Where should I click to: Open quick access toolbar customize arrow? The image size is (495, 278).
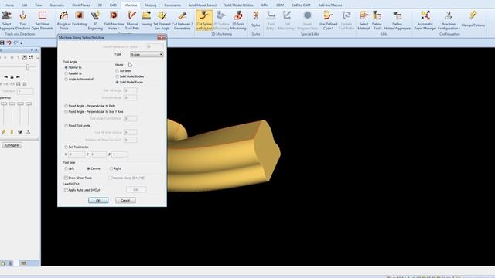tap(22, 43)
